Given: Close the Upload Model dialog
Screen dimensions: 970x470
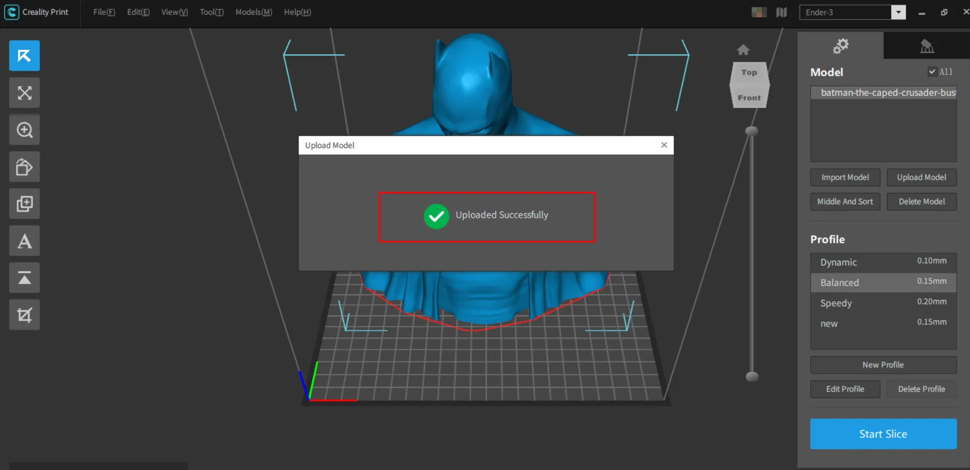Looking at the screenshot, I should point(664,145).
